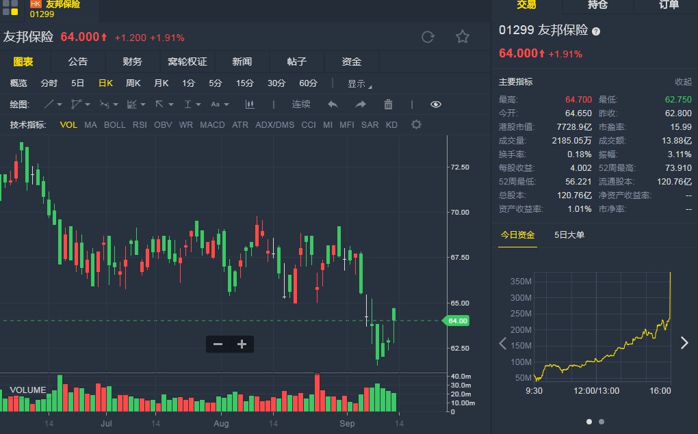Toggle drawing visibility eye icon
Viewport: 698px width, 434px height.
click(x=436, y=105)
